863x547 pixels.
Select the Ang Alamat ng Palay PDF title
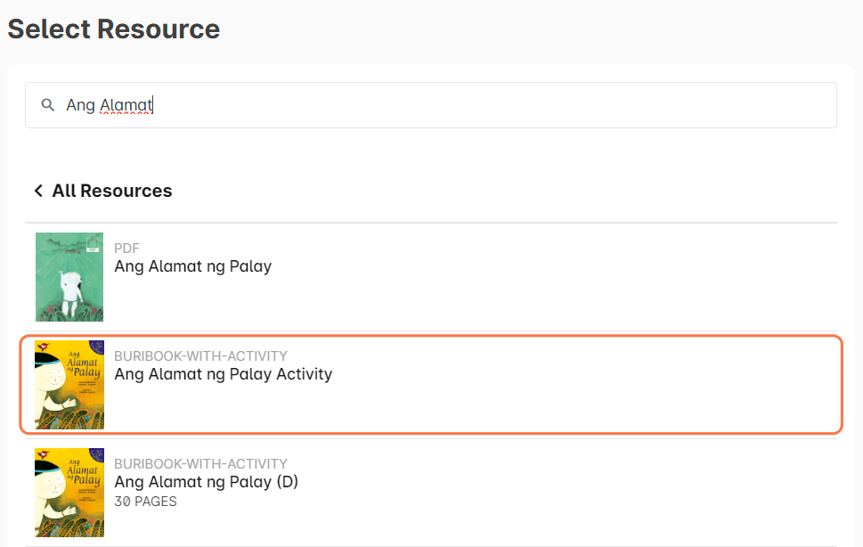tap(192, 266)
